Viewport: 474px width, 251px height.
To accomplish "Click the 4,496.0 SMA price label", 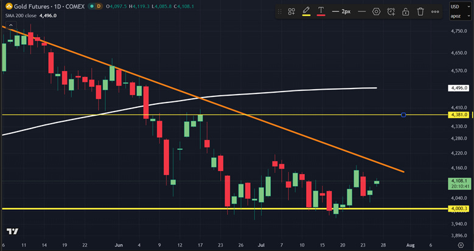I will click(459, 88).
